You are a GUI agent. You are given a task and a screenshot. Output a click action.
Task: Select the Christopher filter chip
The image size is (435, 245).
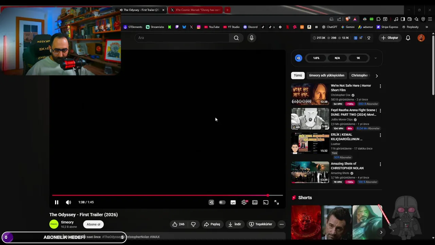point(360,75)
